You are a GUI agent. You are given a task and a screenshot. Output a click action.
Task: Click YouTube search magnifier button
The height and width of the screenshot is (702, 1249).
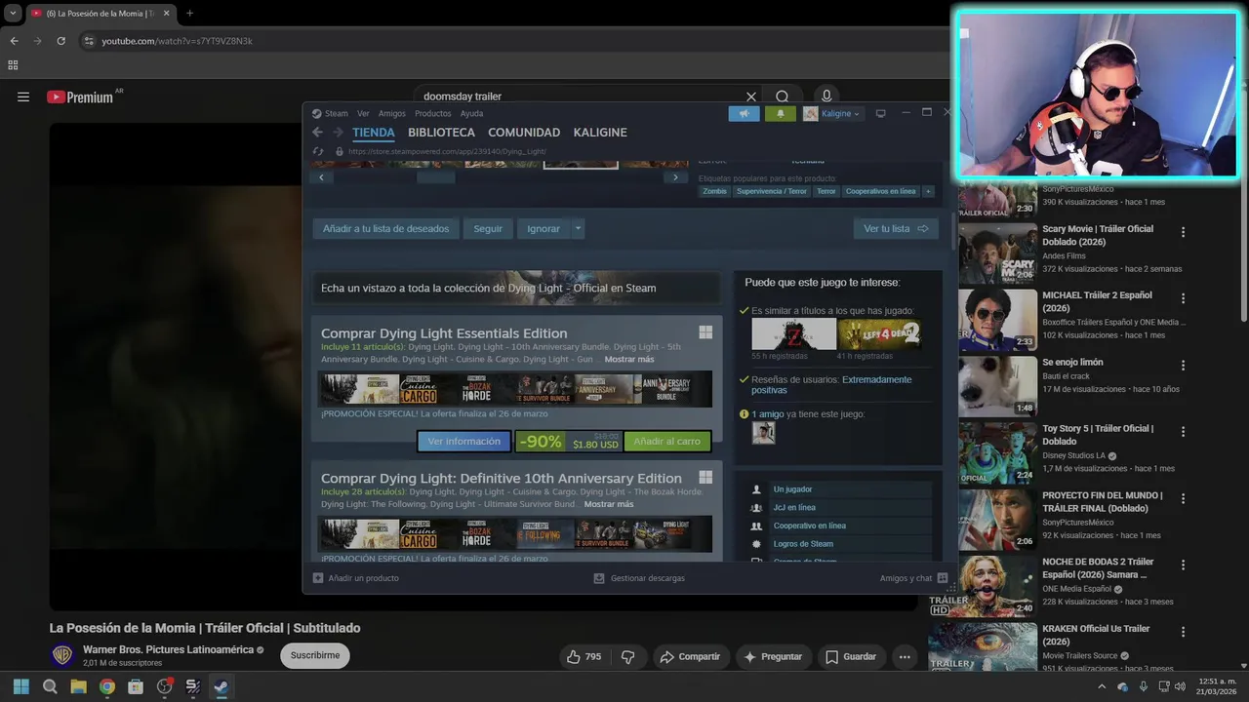click(x=782, y=97)
